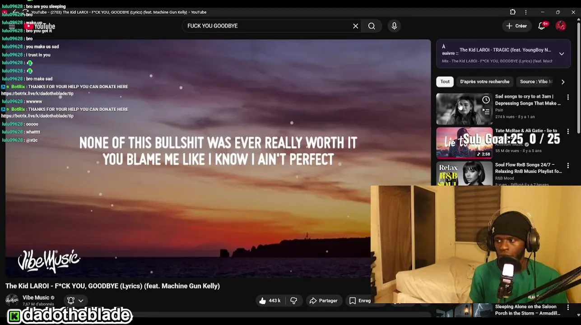Go to the YouTube home logo
Screen dimensions: 581x325
click(x=40, y=27)
